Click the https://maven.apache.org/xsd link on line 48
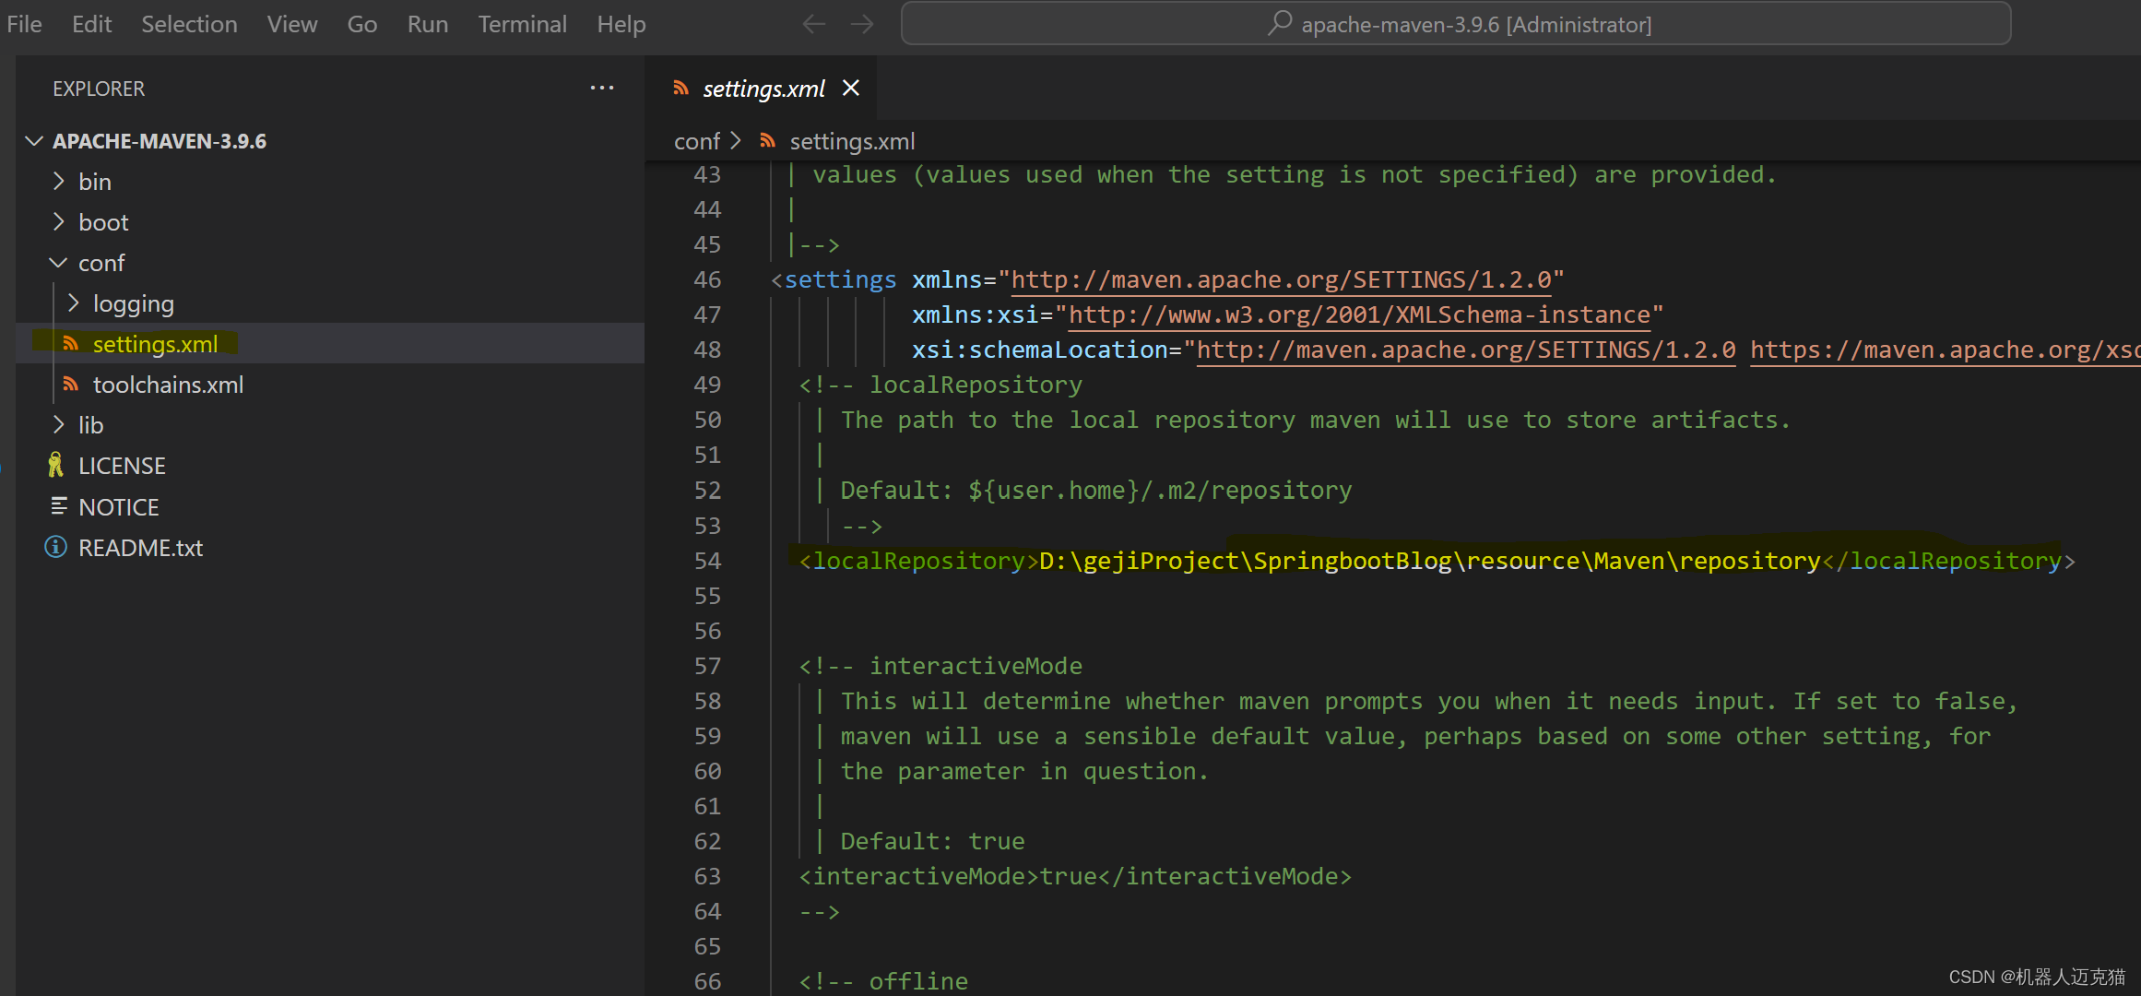2141x996 pixels. pos(1946,350)
